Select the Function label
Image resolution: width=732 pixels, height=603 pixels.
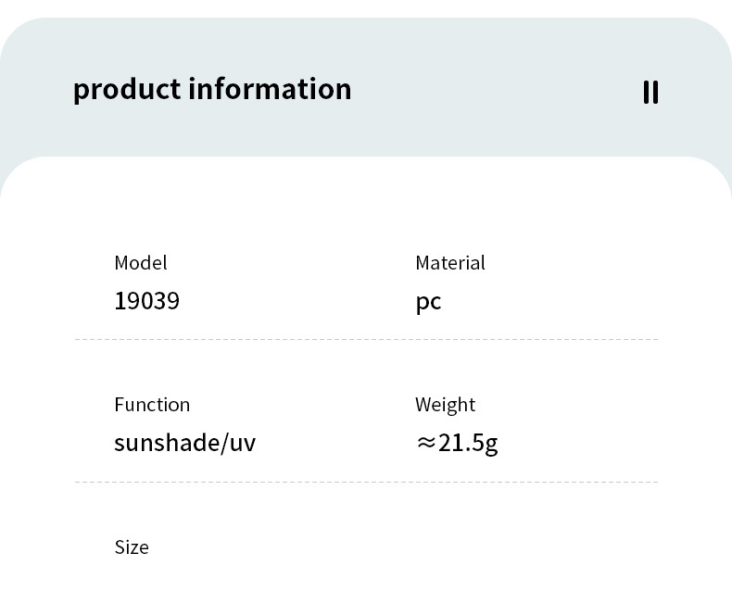[152, 405]
